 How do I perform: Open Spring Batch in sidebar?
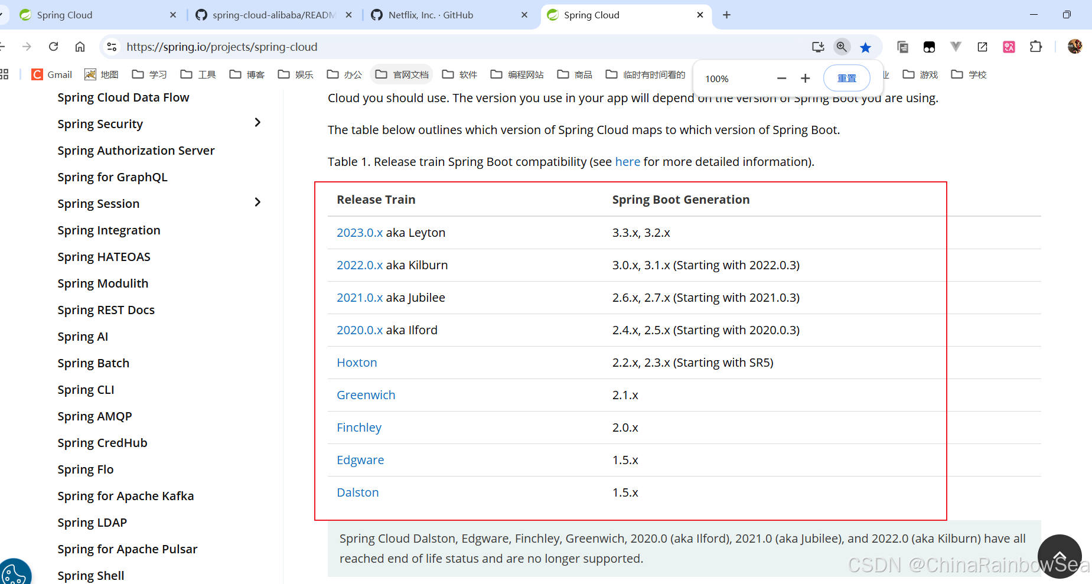click(93, 363)
